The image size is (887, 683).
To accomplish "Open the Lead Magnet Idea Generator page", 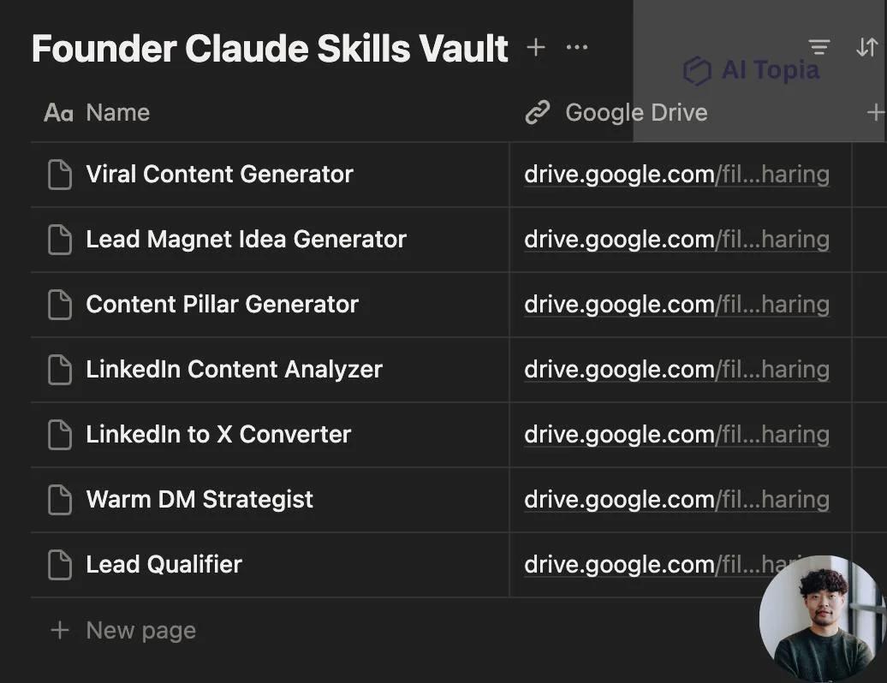I will (245, 240).
